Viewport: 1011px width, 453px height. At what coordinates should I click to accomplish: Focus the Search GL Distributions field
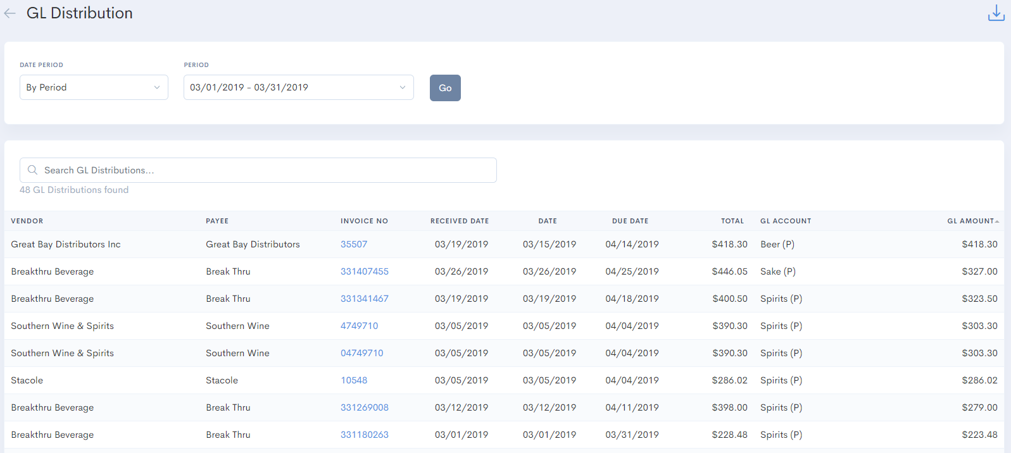(258, 170)
